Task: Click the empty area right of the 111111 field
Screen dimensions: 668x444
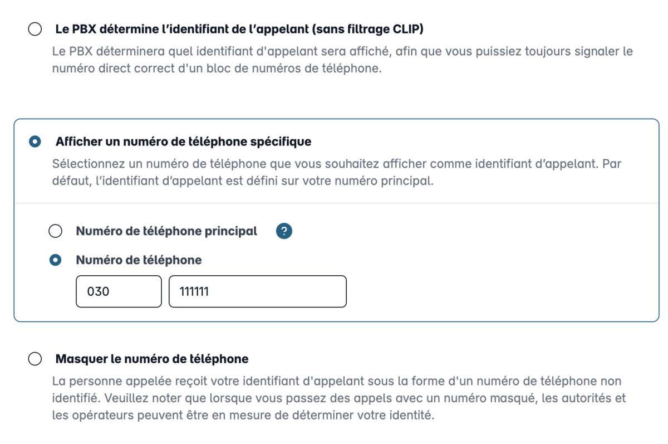Action: tap(501, 291)
